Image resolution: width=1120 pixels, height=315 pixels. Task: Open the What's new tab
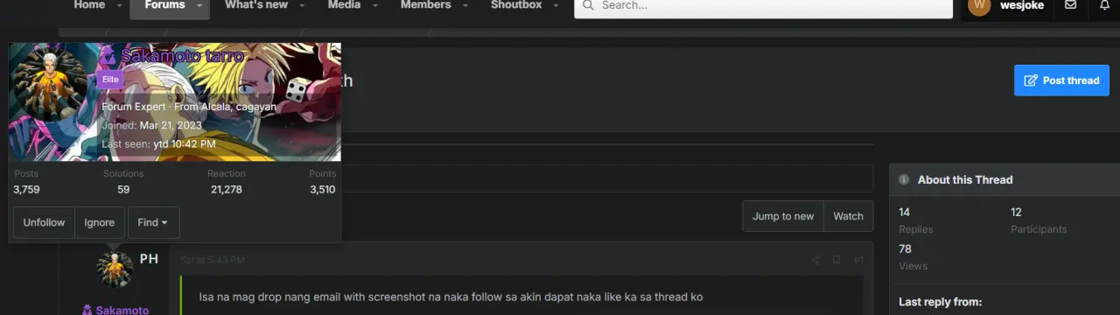255,5
